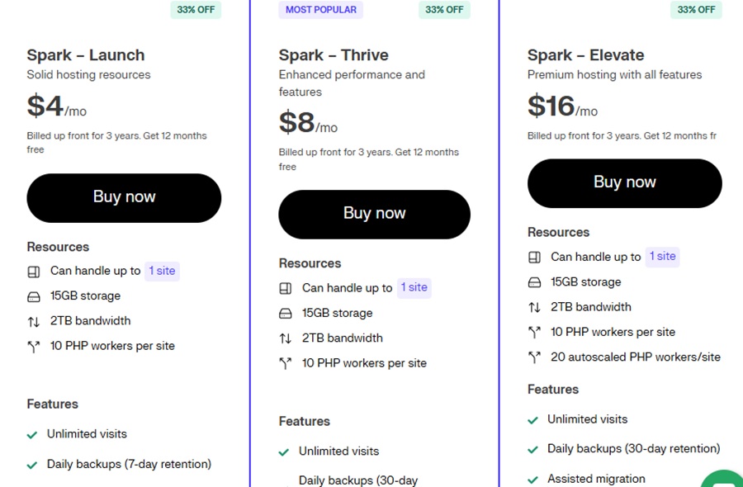
Task: Click the bandwidth arrows icon in Spark – Thrive
Action: click(285, 338)
